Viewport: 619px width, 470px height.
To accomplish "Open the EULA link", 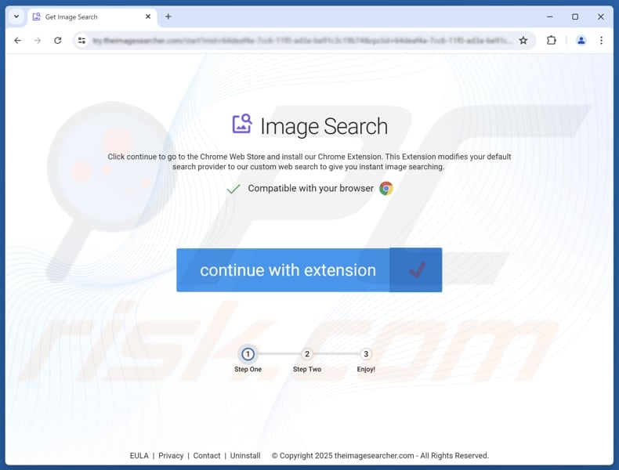I will click(x=139, y=456).
